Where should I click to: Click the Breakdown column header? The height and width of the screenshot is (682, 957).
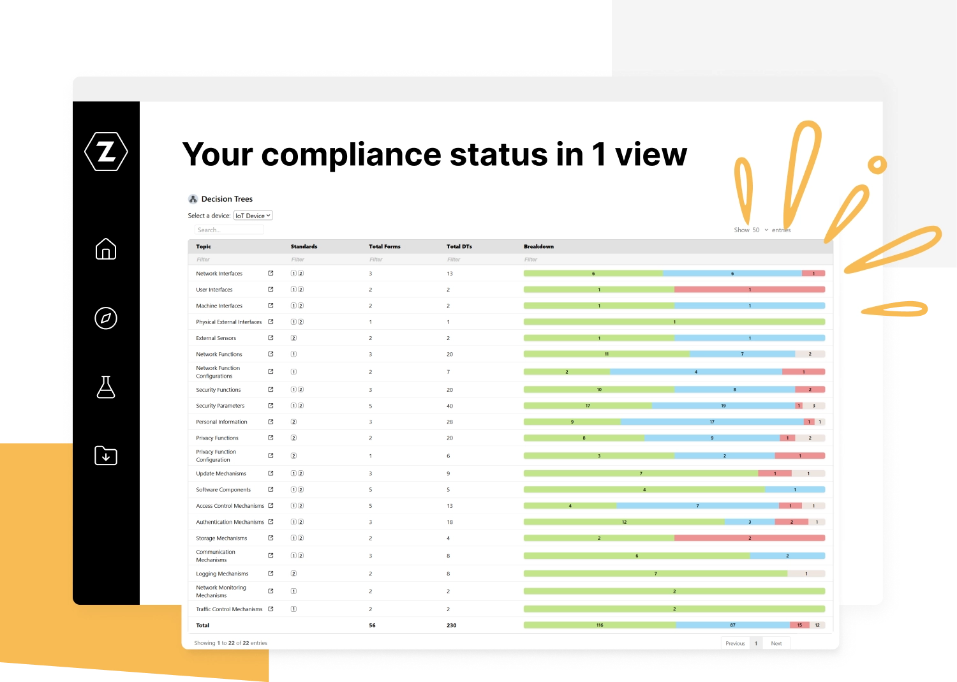pyautogui.click(x=538, y=246)
